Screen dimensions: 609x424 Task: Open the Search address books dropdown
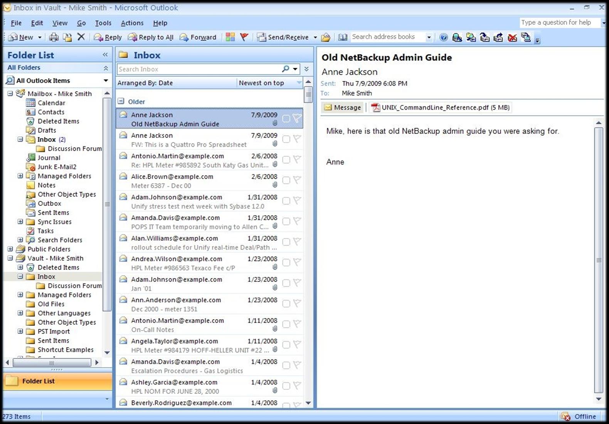point(429,37)
